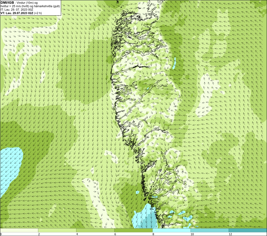The height and width of the screenshot is (236, 267).
Task: Click the 'IT: Lau. 29. 07. 2023 00Z' line
Action: pyautogui.click(x=17, y=10)
